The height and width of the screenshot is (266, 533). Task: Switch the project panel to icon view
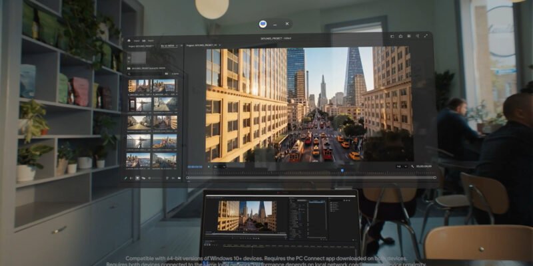tap(137, 178)
